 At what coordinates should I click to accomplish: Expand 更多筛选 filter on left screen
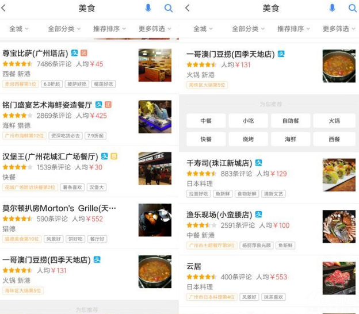pos(155,29)
